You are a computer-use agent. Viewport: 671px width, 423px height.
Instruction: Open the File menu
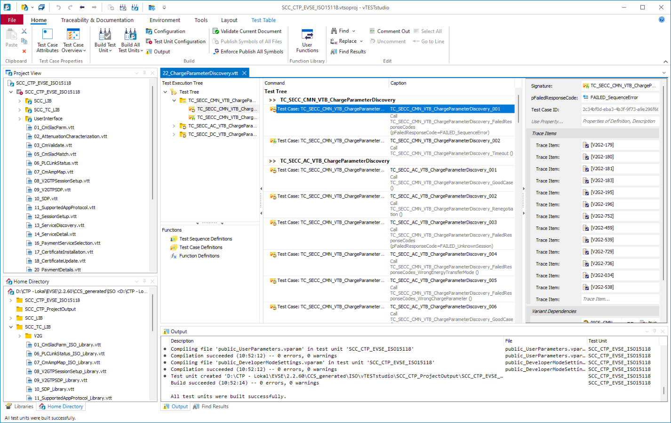(x=12, y=20)
